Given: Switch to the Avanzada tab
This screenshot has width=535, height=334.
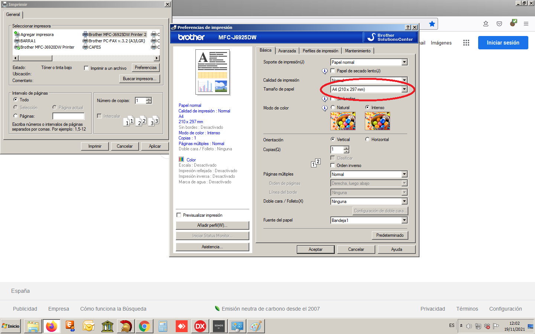Looking at the screenshot, I should pos(287,51).
